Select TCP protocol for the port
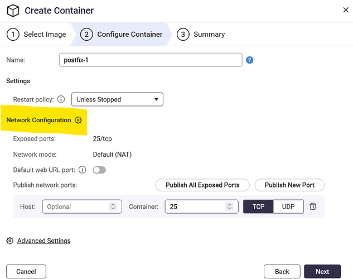This screenshot has height=279, width=353. click(258, 206)
